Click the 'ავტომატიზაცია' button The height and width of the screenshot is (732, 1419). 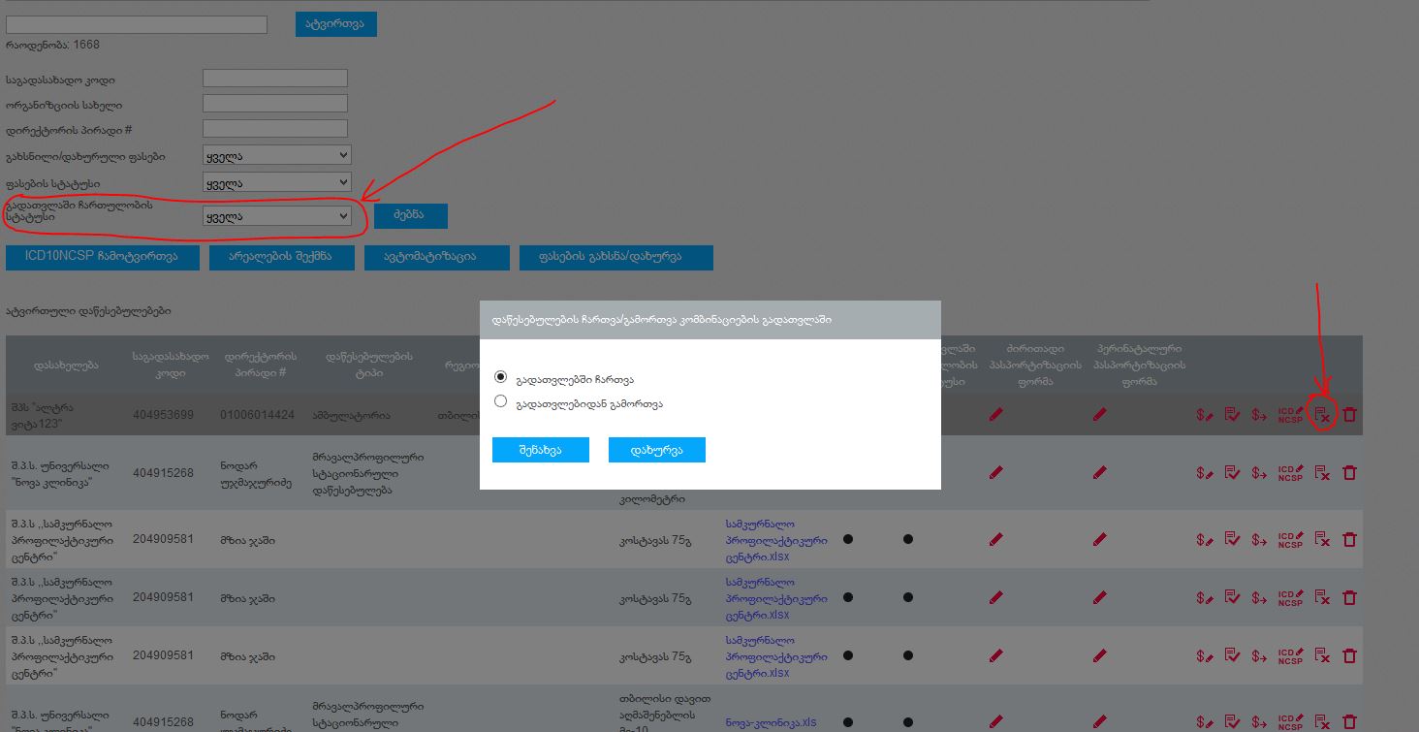436,257
